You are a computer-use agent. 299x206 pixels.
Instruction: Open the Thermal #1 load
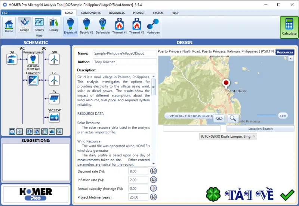point(119,26)
